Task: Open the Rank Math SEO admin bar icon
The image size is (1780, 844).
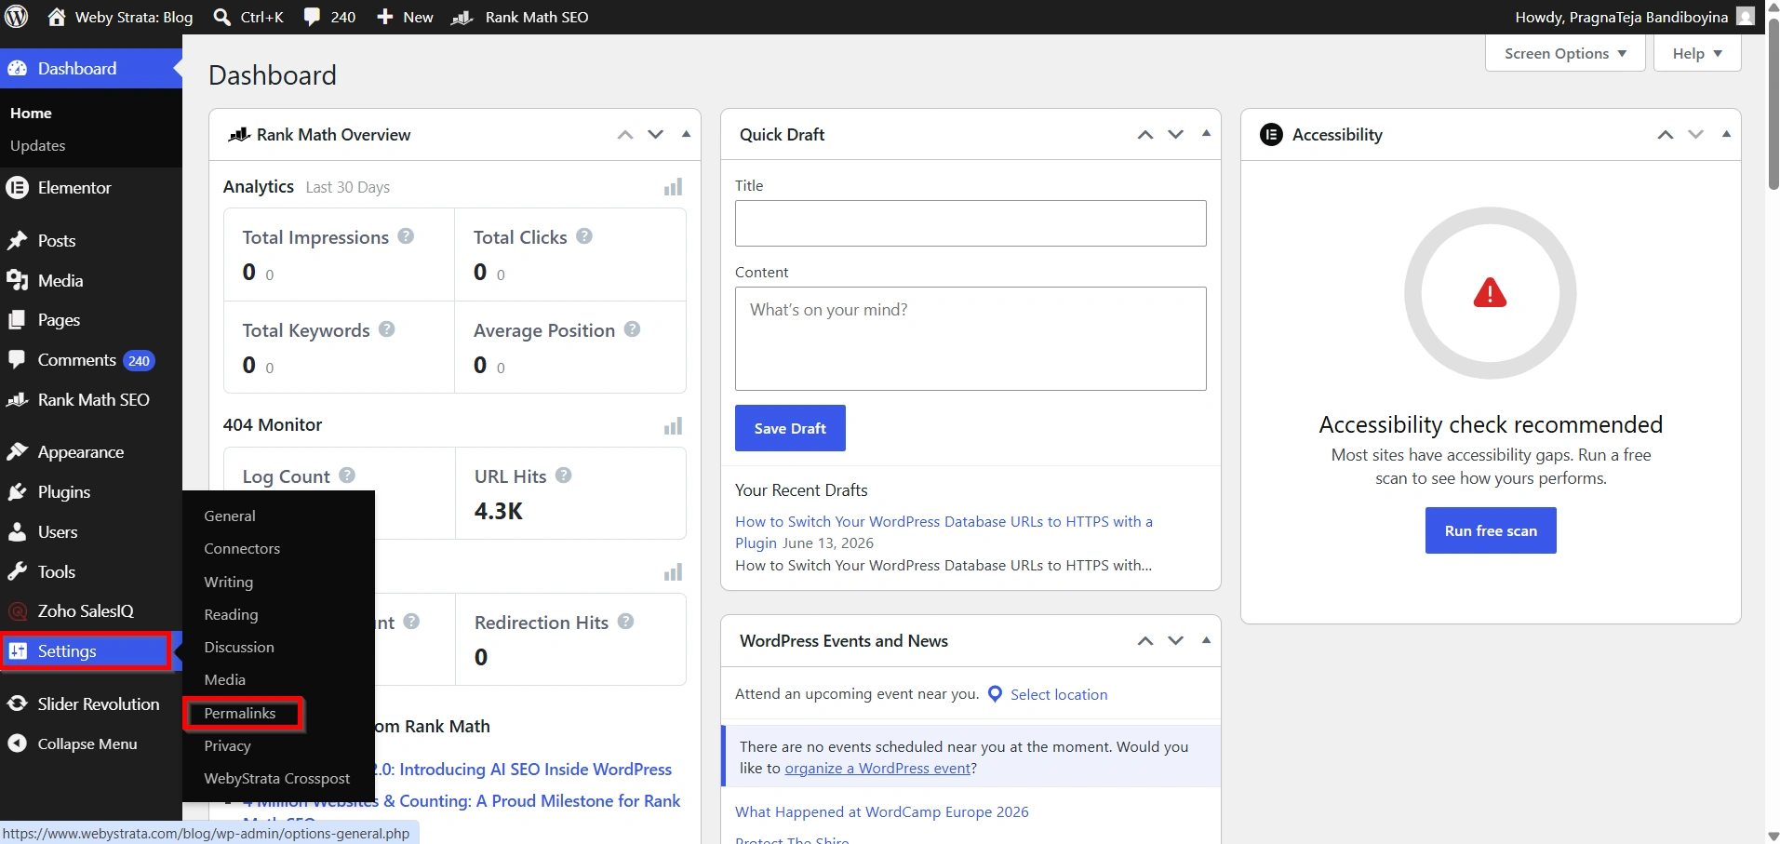Action: [x=462, y=17]
